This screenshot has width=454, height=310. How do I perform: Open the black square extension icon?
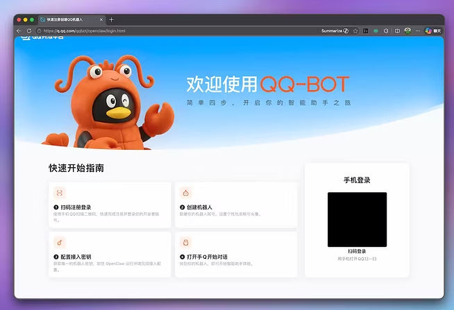click(x=366, y=31)
